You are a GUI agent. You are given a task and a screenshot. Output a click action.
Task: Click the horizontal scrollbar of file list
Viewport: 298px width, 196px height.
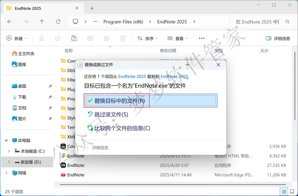[173, 184]
